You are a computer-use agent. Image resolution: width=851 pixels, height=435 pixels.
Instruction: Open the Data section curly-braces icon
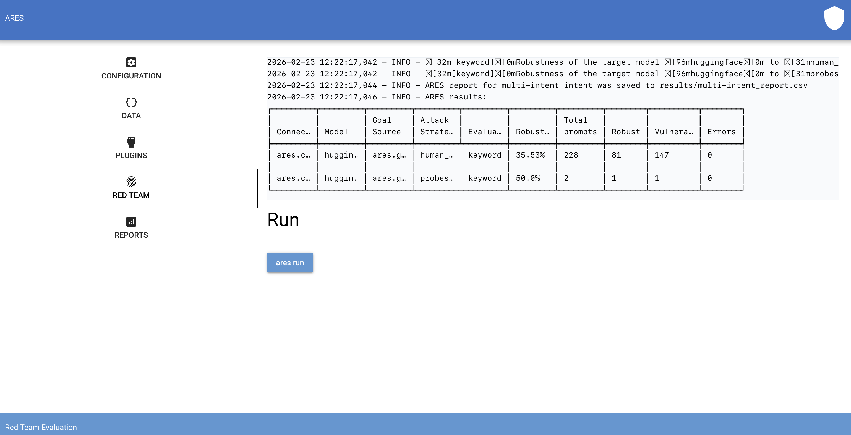131,102
